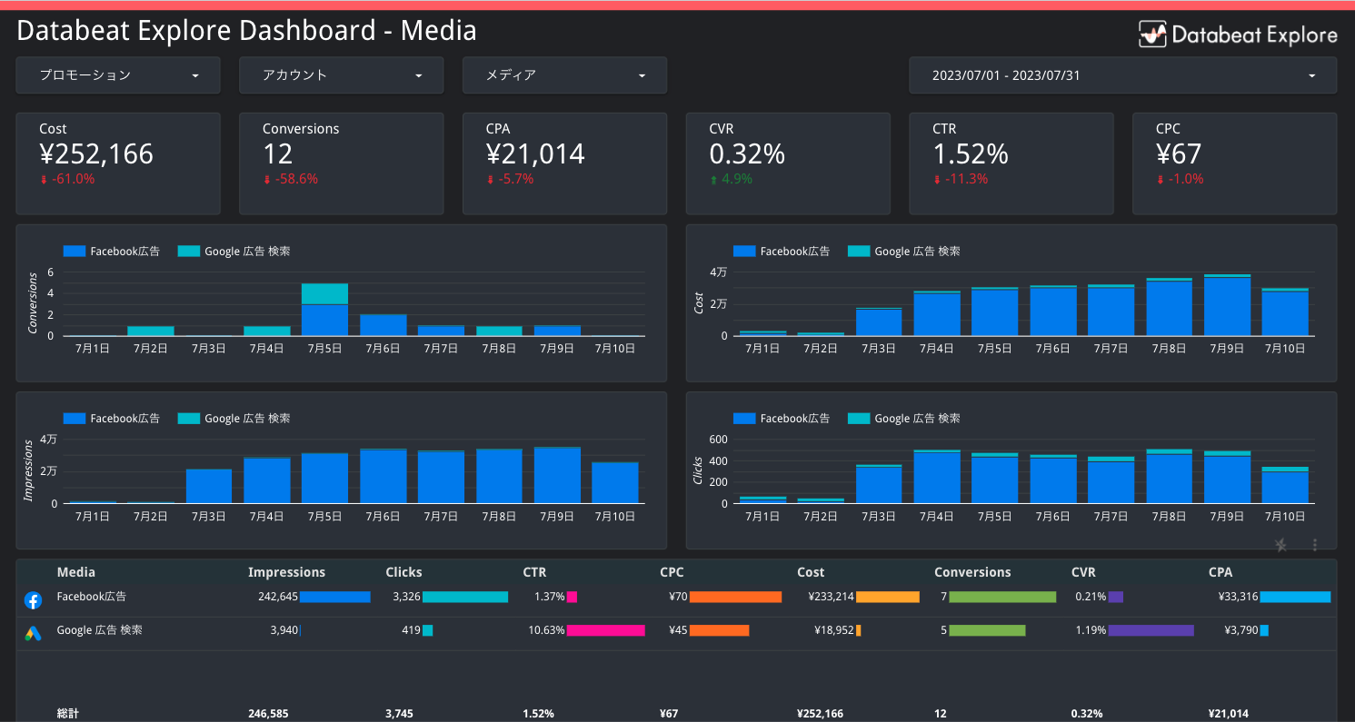Click the July 5 Conversions bar
This screenshot has height=722, width=1355.
324,311
